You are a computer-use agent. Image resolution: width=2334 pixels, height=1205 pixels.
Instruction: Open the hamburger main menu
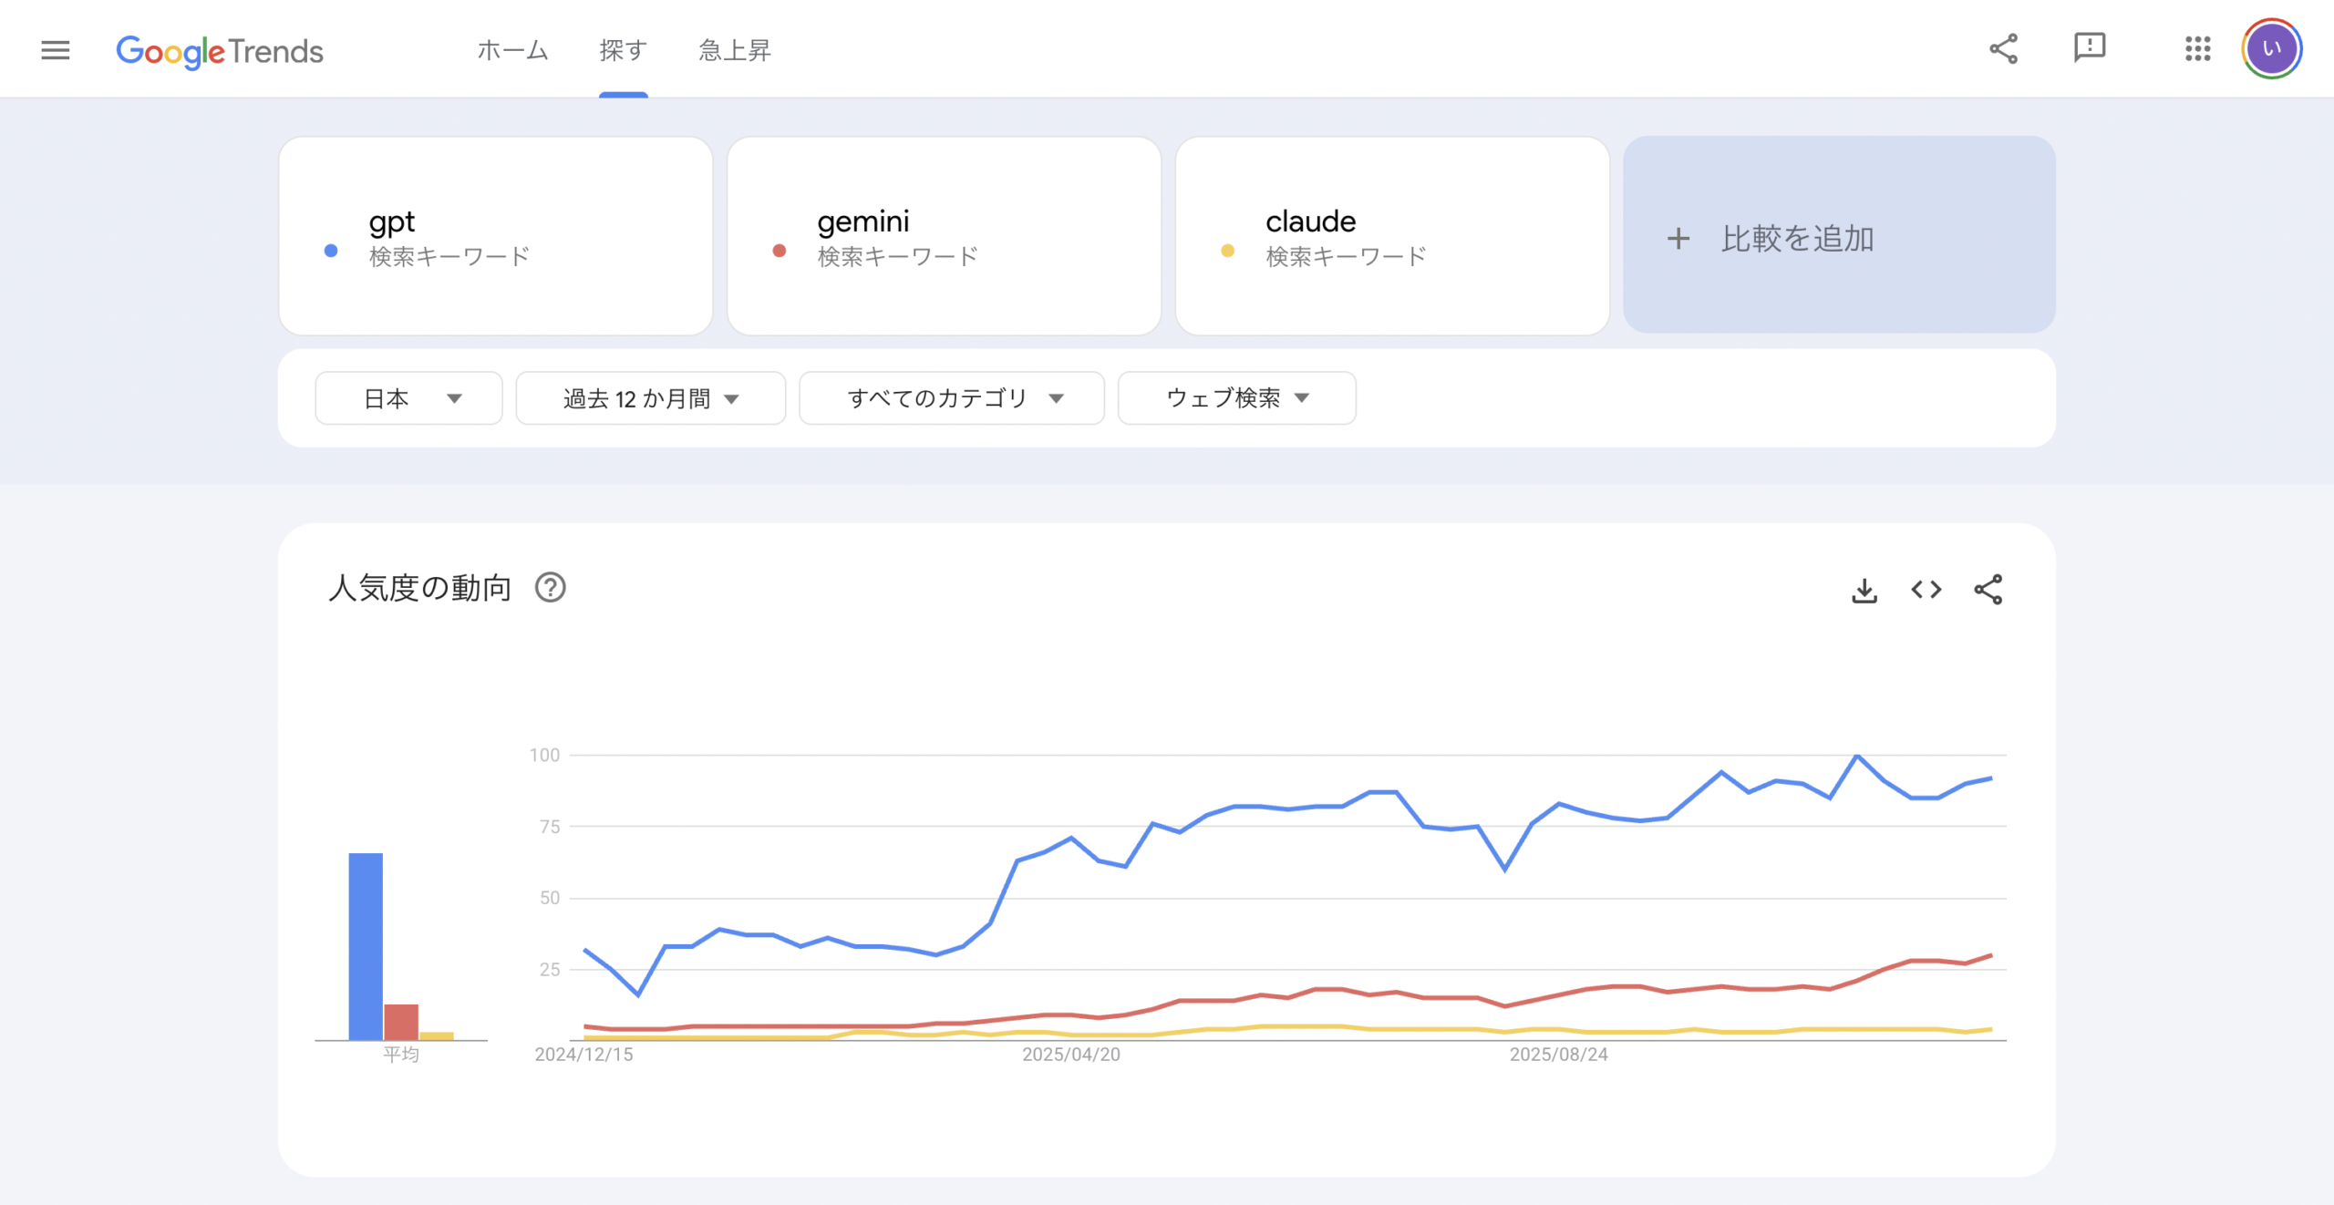click(56, 50)
